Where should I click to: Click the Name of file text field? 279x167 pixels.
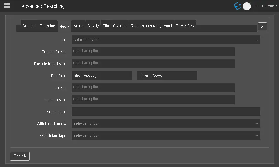165,112
